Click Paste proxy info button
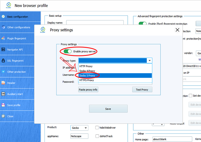 (88, 90)
